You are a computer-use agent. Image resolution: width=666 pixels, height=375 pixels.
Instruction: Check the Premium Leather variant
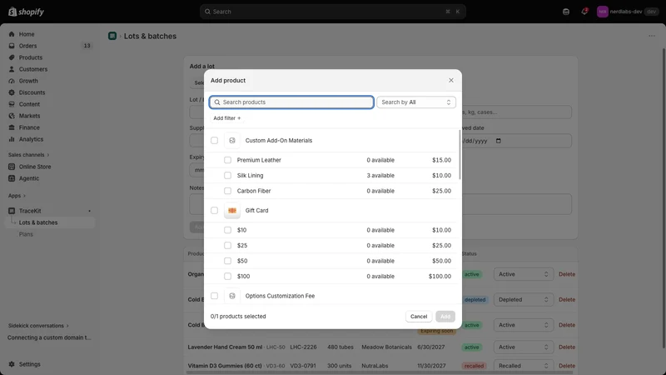pyautogui.click(x=227, y=160)
